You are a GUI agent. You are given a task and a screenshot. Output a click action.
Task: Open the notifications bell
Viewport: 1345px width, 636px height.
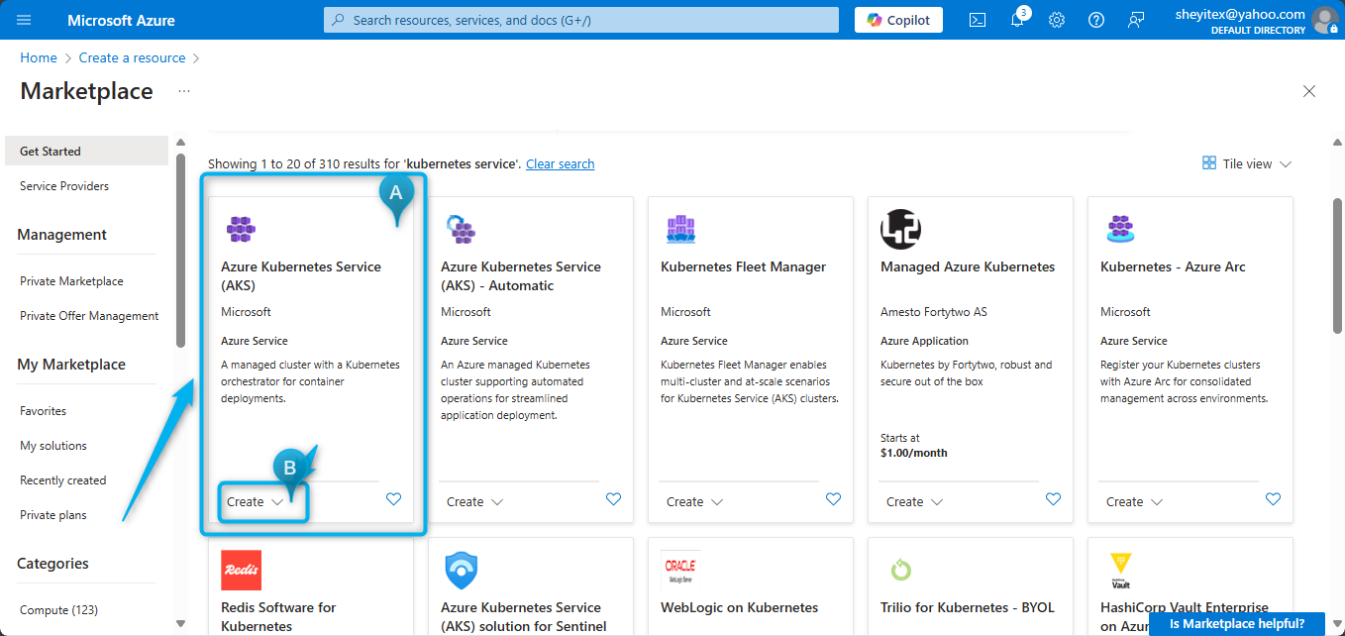(1017, 20)
